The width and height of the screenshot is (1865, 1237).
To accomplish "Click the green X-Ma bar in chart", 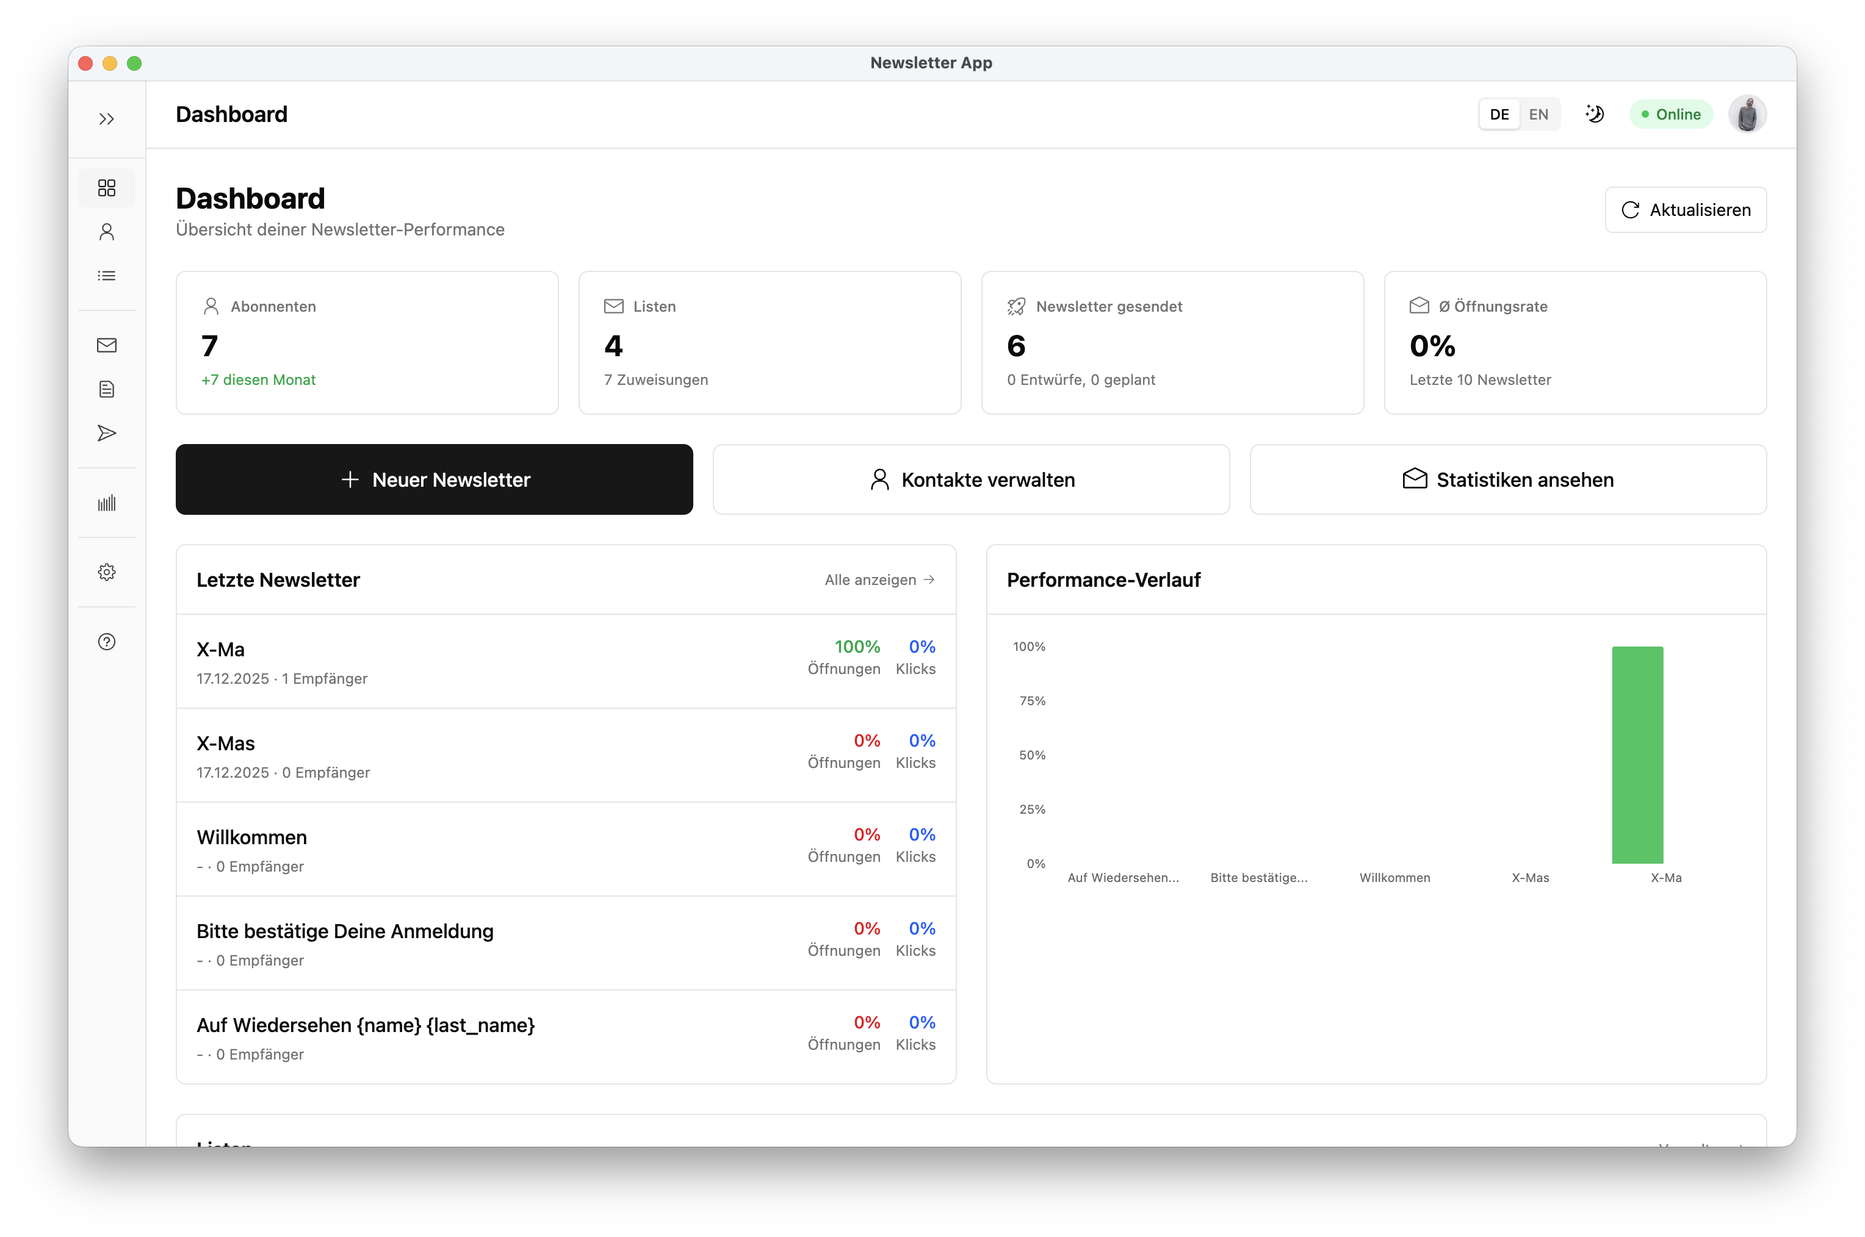I will 1637,754.
